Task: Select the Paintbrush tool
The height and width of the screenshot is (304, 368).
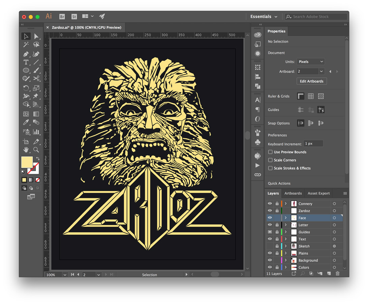Action: pos(36,70)
